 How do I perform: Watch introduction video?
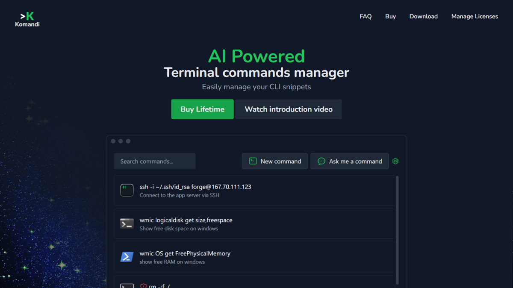[x=289, y=109]
